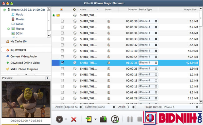Viewport: 203px width, 125px height.
Task: Click the orange check-all header icon
Action: pyautogui.click(x=61, y=9)
